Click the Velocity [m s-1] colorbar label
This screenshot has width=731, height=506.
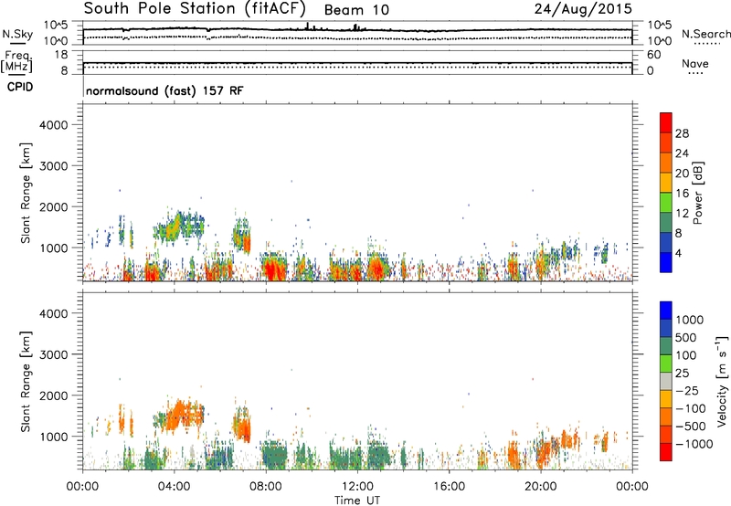point(722,381)
